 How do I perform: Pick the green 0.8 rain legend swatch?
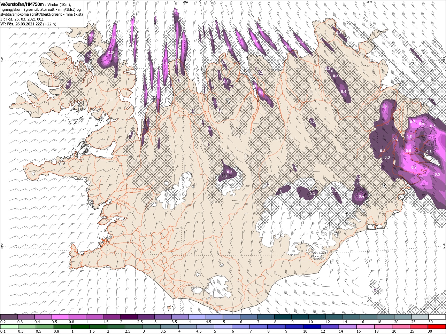pyautogui.click(x=62, y=326)
